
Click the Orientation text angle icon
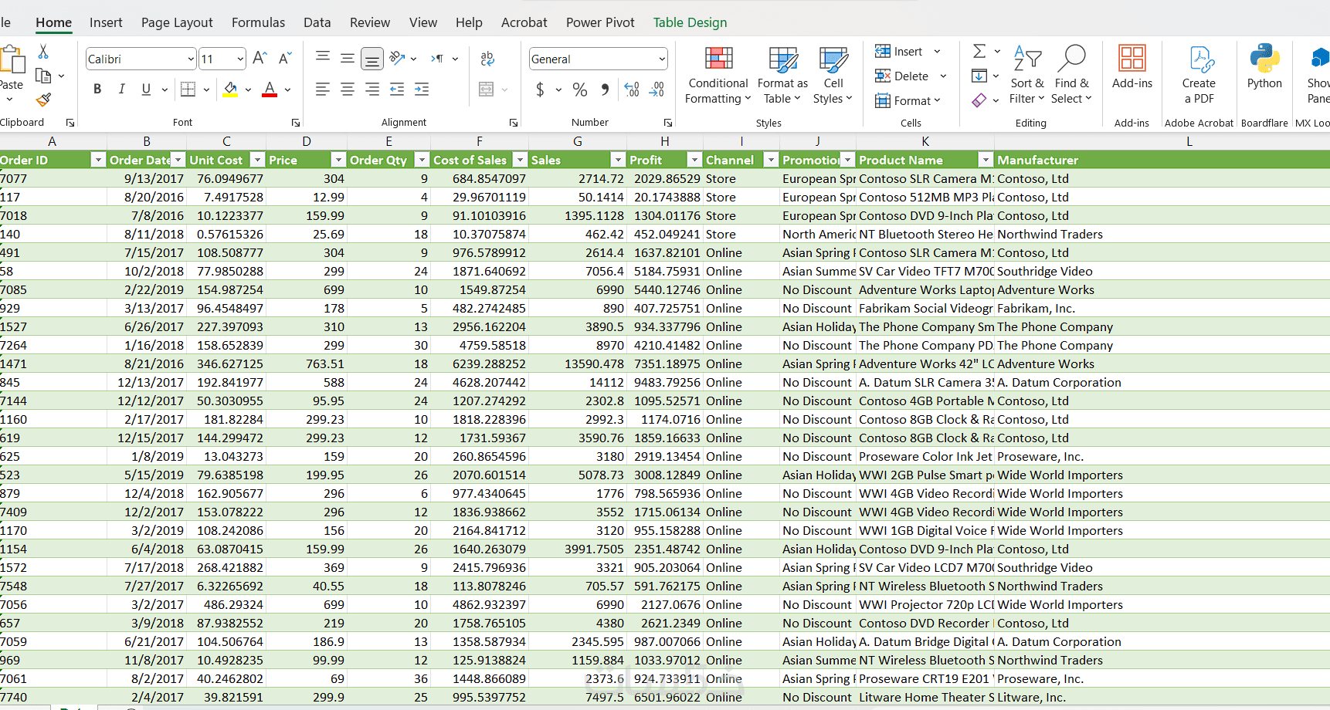point(398,58)
